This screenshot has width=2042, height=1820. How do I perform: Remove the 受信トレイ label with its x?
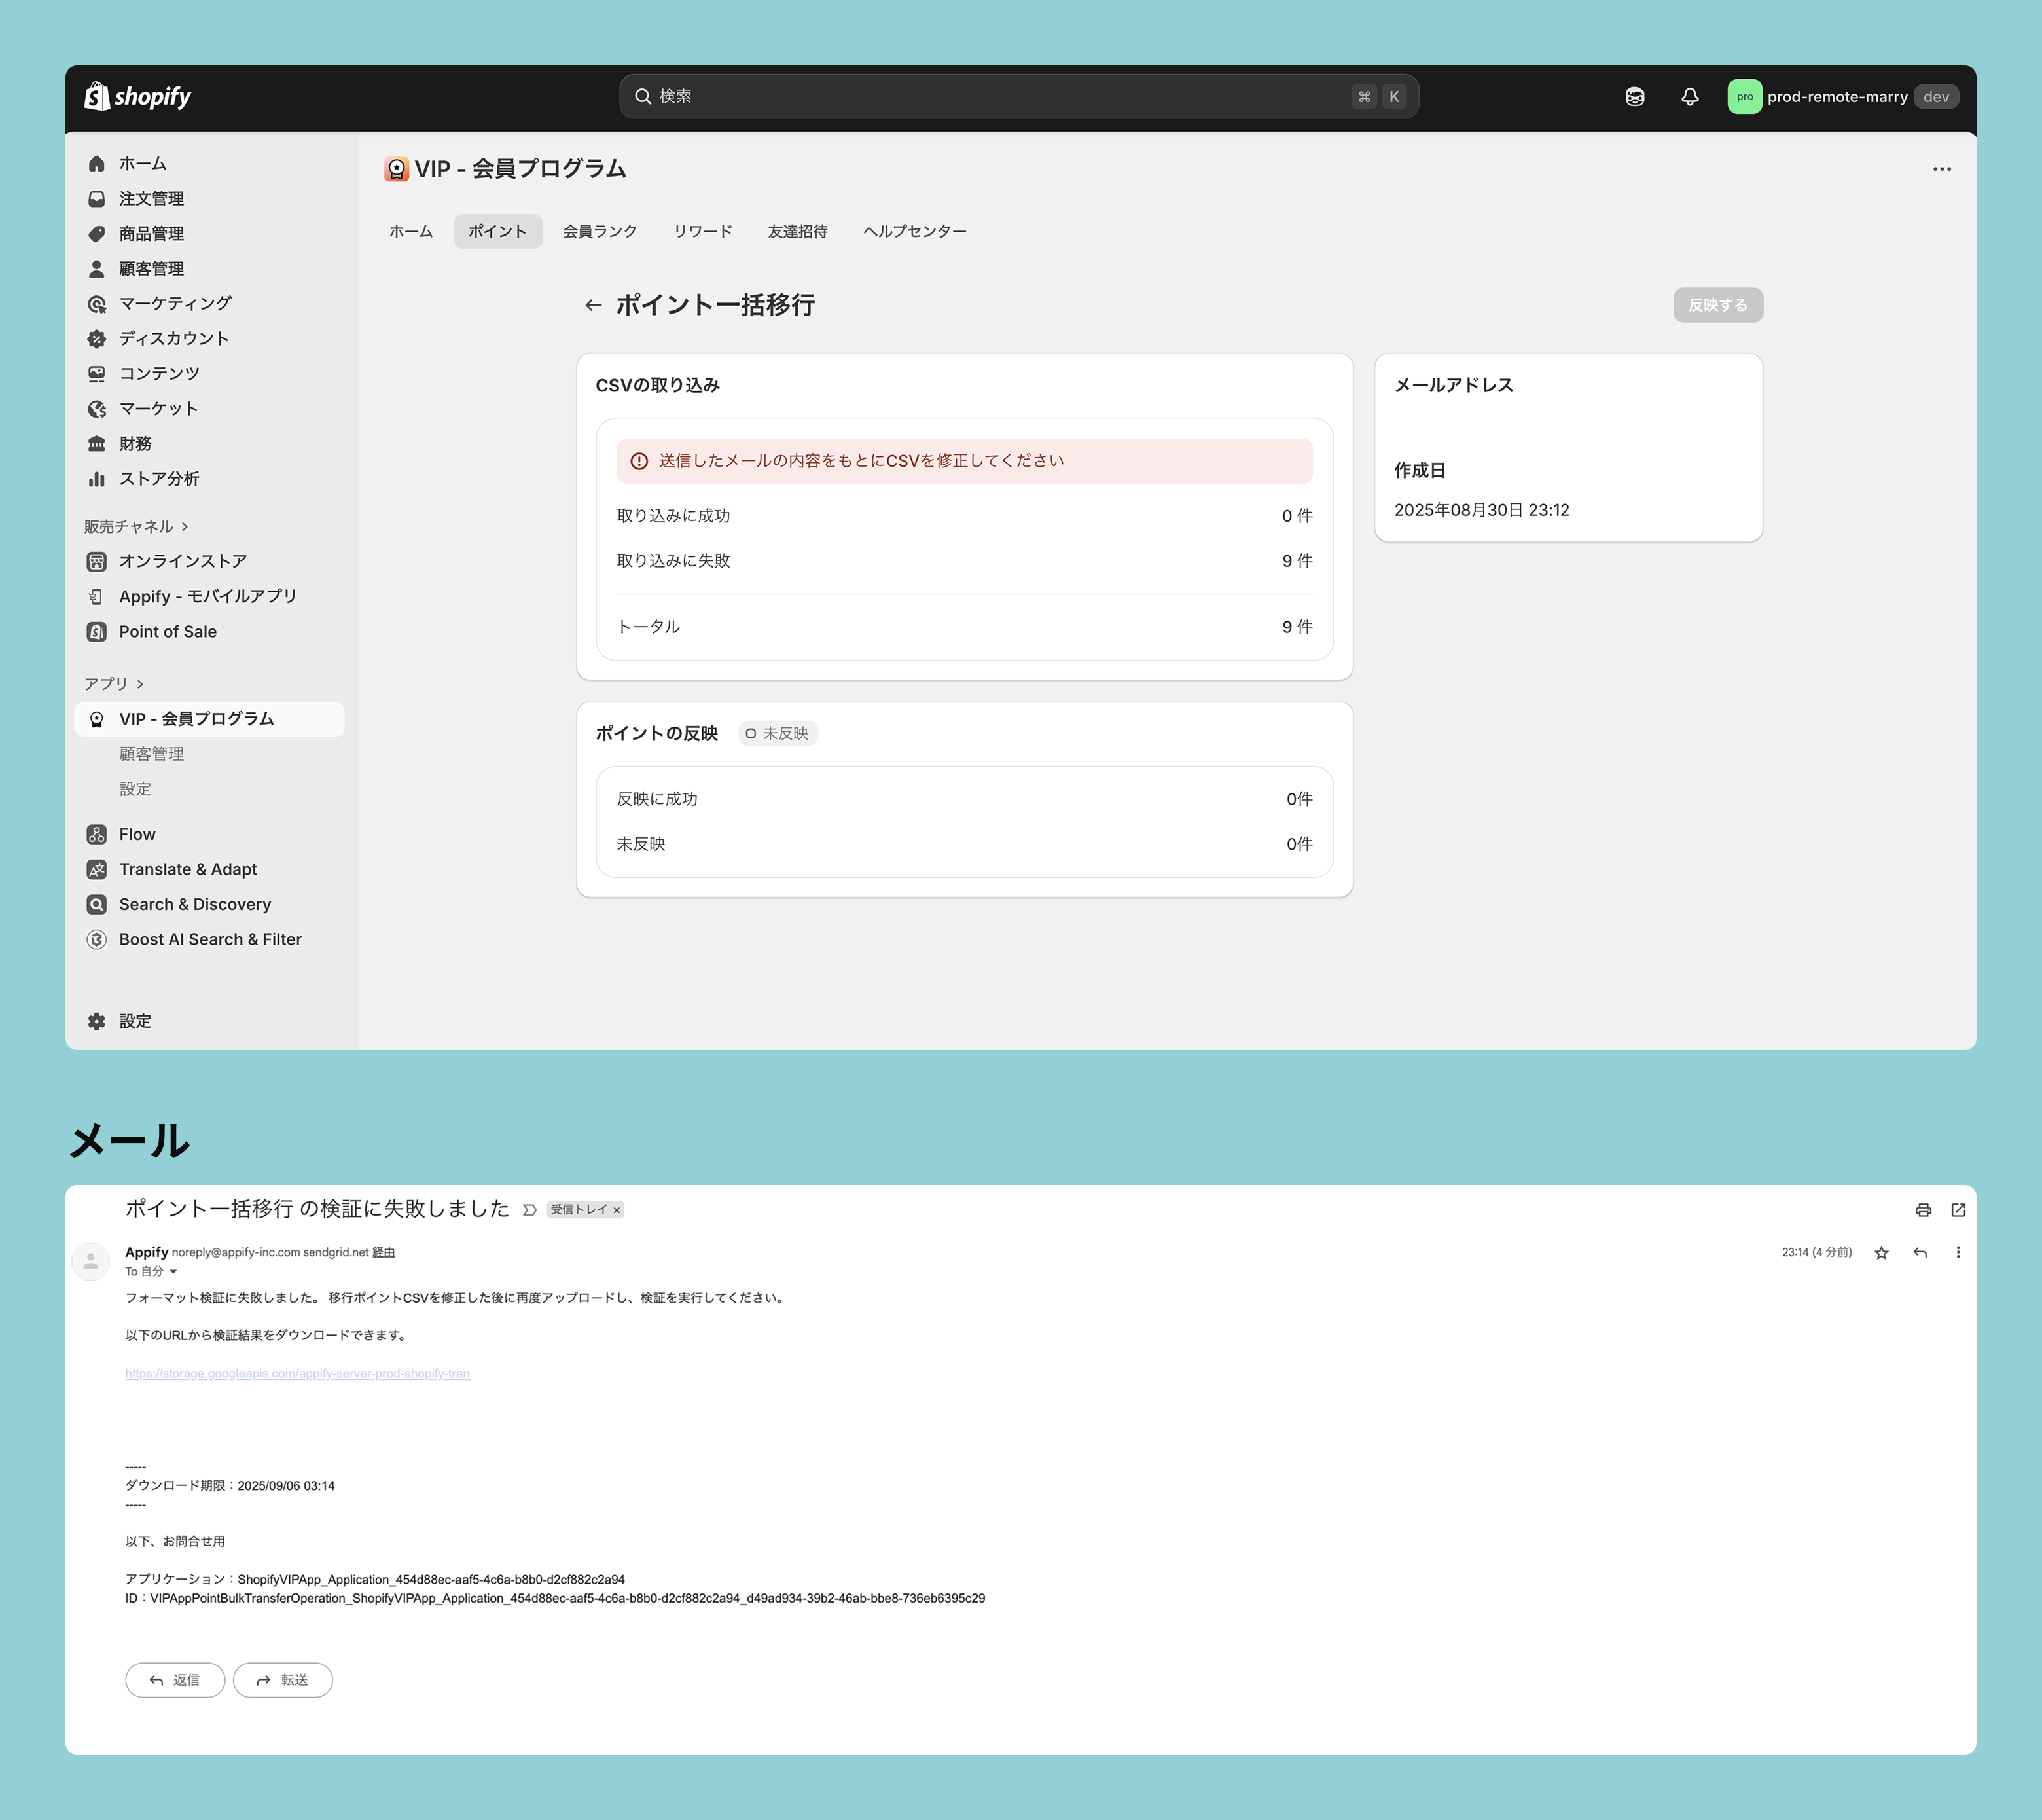pos(617,1210)
